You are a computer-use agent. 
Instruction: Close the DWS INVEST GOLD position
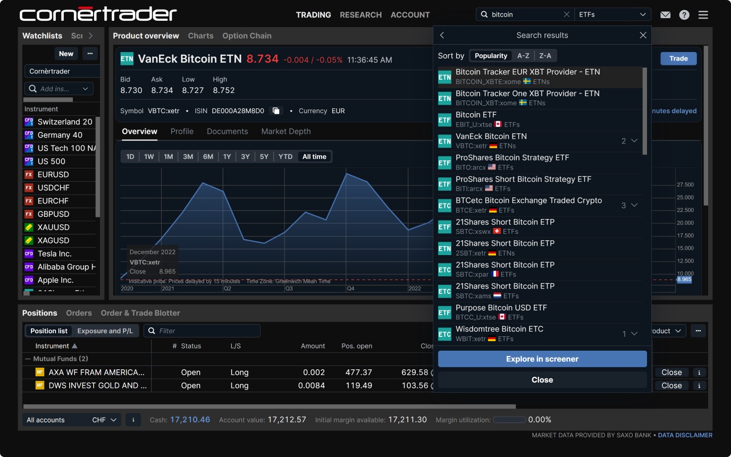click(x=671, y=386)
